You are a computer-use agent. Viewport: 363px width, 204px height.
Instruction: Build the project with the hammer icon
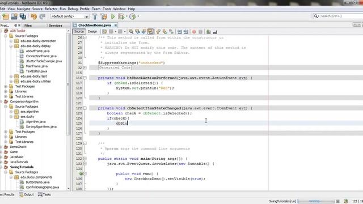pyautogui.click(x=95, y=16)
